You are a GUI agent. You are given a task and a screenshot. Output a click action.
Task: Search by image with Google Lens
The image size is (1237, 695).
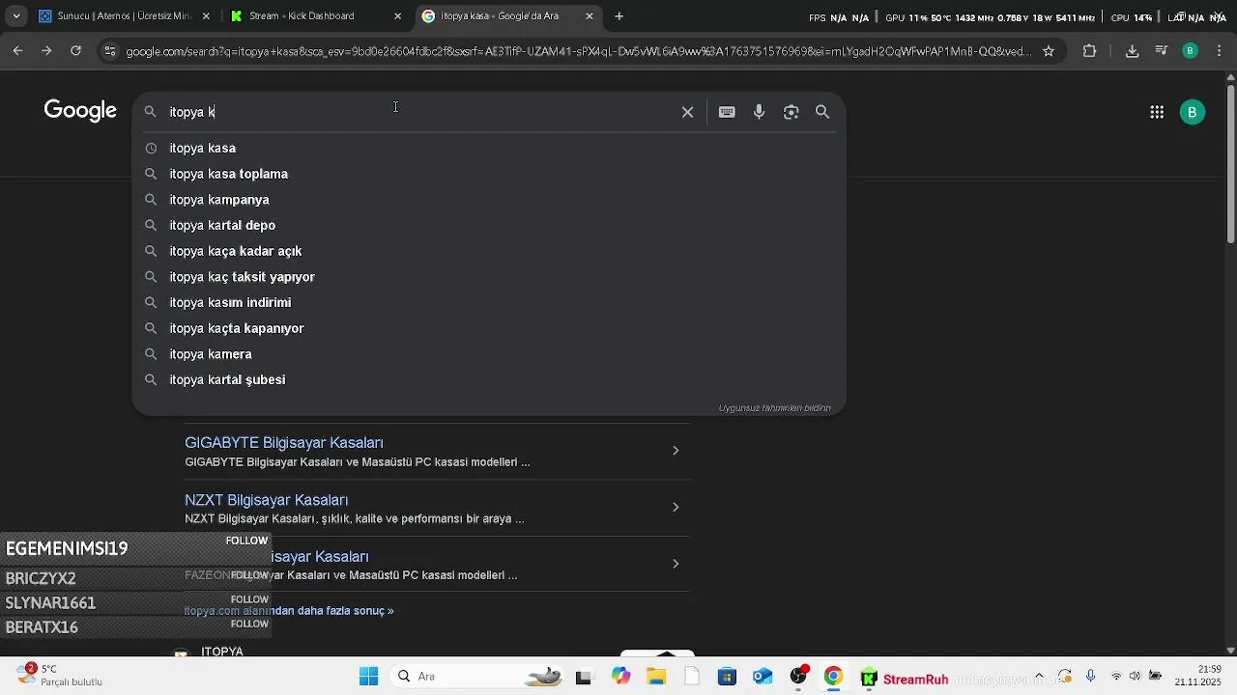pos(791,112)
